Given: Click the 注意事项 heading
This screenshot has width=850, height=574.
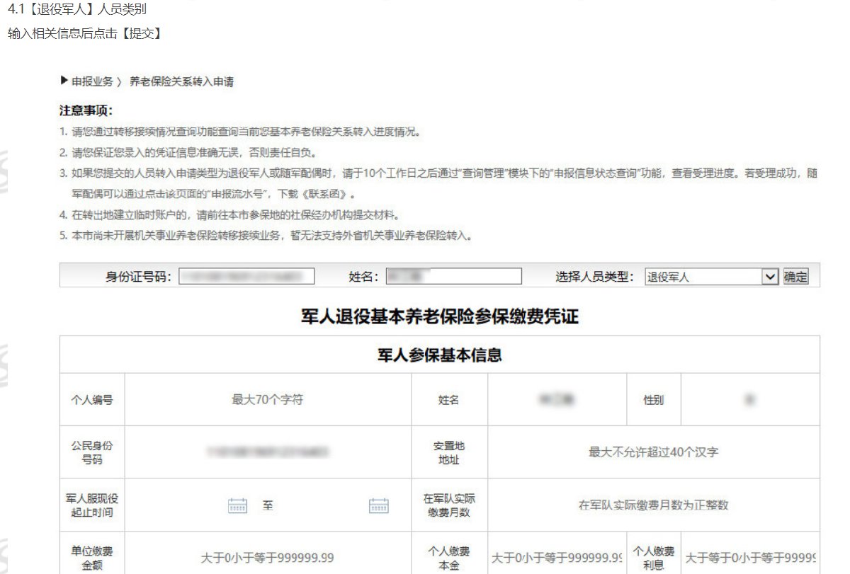Looking at the screenshot, I should (x=86, y=111).
